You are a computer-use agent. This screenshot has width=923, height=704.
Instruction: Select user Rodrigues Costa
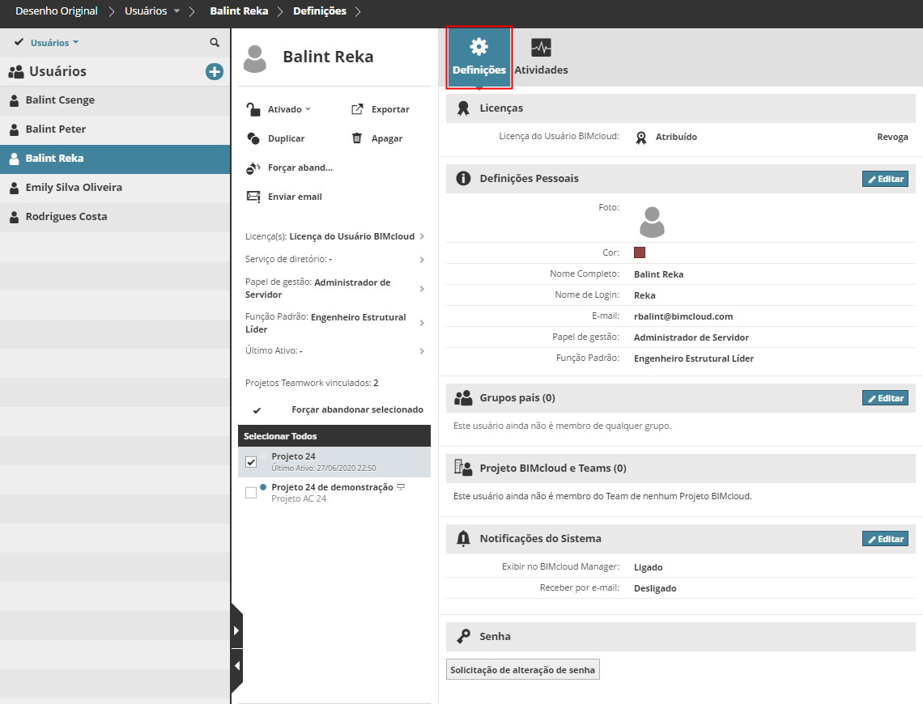coord(115,217)
